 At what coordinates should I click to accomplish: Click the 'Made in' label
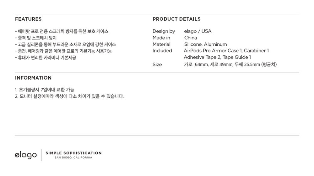tap(161, 38)
